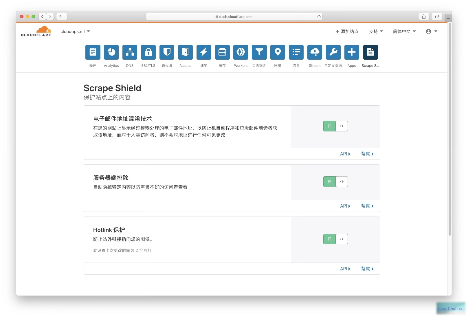Expand API for 电子邮件地址混淆技术

tap(345, 154)
